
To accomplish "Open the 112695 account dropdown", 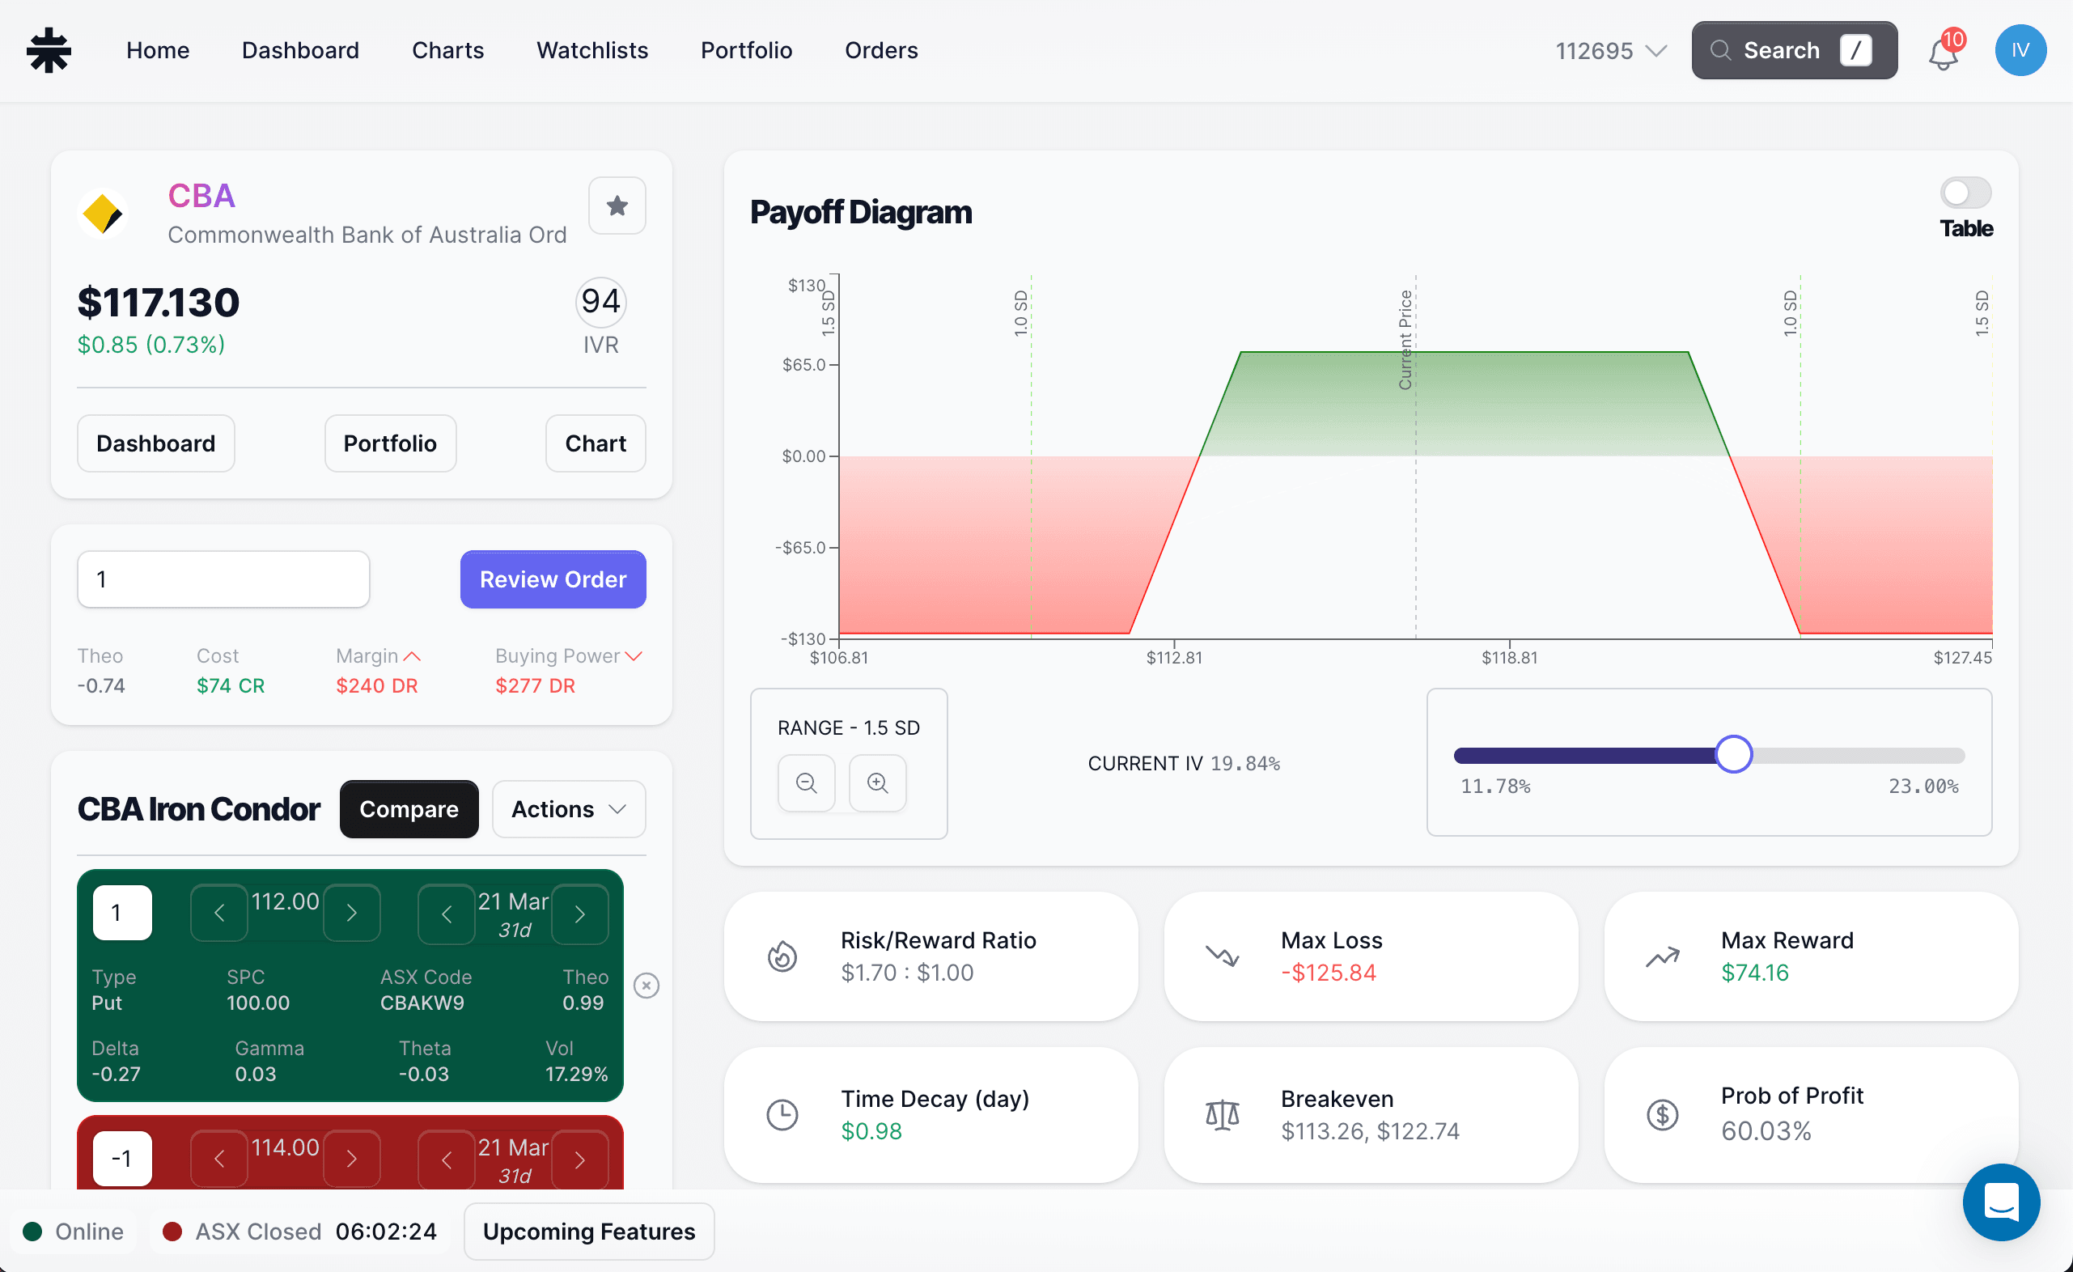I will [1609, 50].
